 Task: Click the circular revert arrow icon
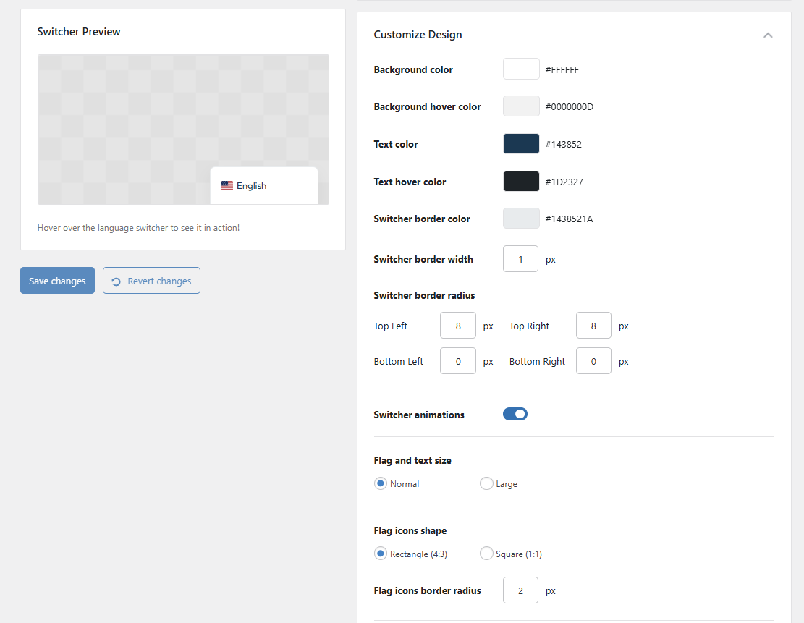tap(117, 280)
